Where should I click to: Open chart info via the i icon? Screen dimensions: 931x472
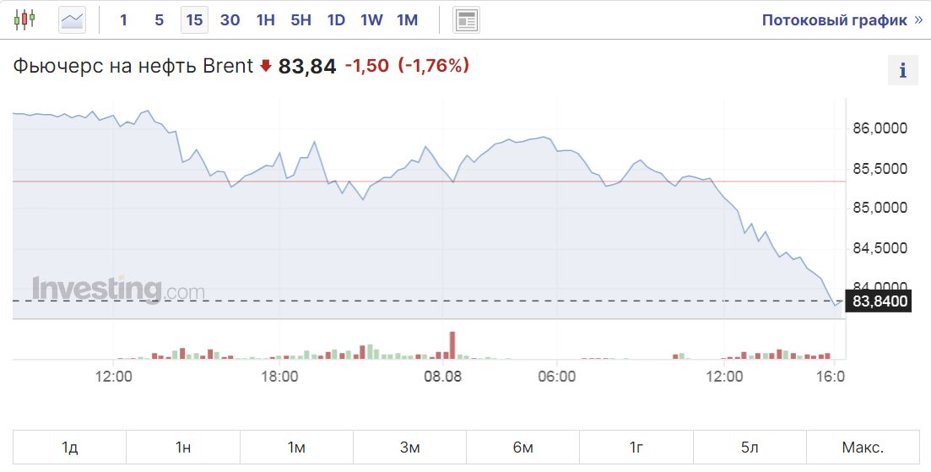902,71
